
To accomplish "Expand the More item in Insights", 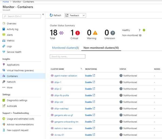I will (x=9, y=87).
